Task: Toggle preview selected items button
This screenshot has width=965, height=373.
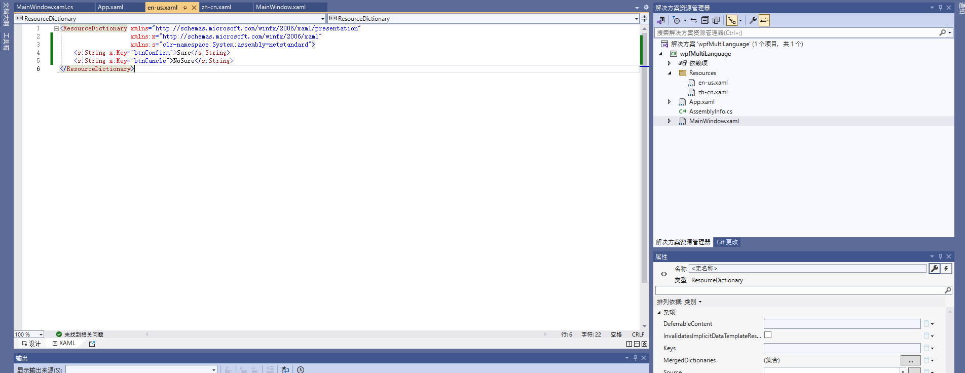Action: click(x=764, y=20)
